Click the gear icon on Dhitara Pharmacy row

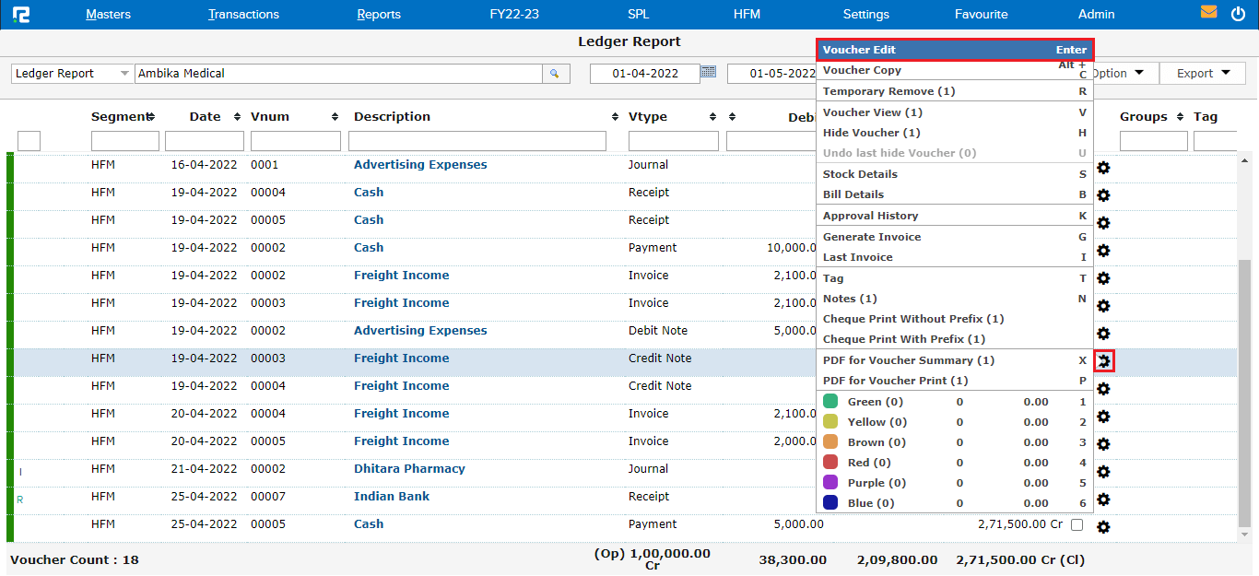(x=1103, y=472)
